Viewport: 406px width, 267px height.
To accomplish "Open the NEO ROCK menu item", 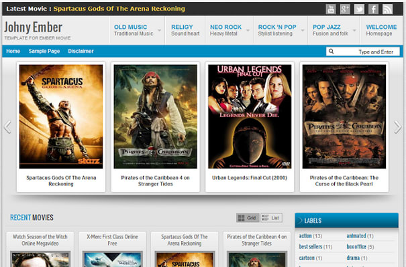I will click(x=225, y=30).
